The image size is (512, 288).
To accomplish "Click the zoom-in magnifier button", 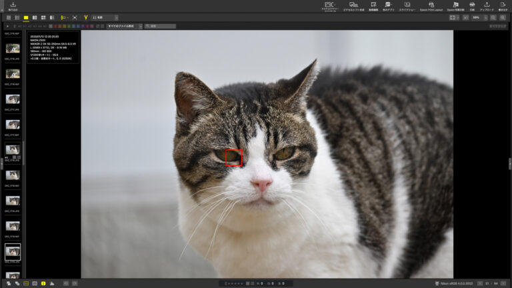I will tap(503, 17).
